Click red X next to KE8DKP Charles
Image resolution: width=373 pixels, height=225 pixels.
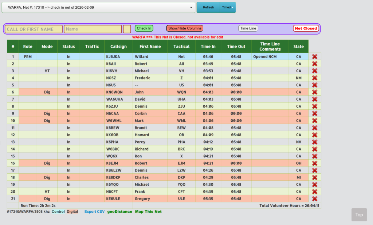pos(315,177)
